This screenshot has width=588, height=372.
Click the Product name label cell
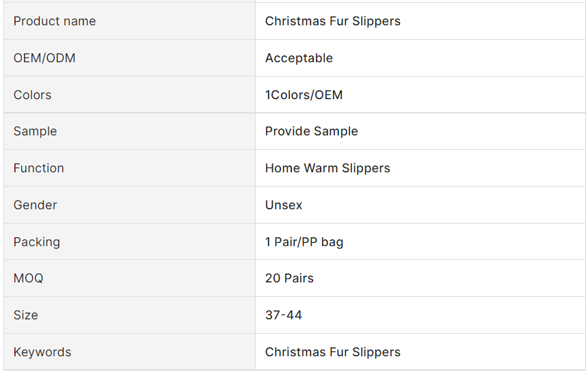click(x=55, y=21)
